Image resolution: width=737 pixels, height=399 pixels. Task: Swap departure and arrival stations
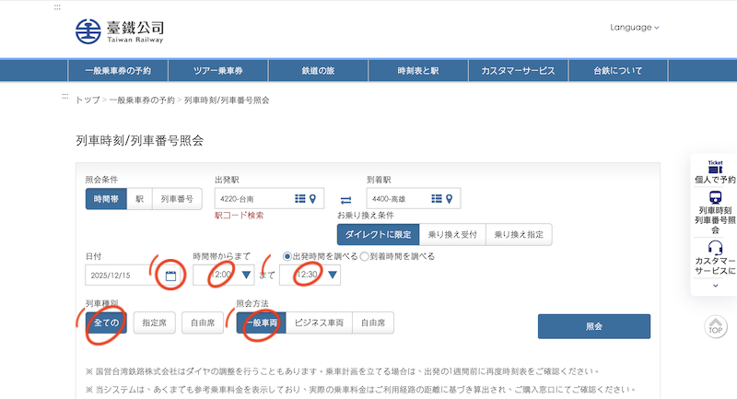[345, 199]
